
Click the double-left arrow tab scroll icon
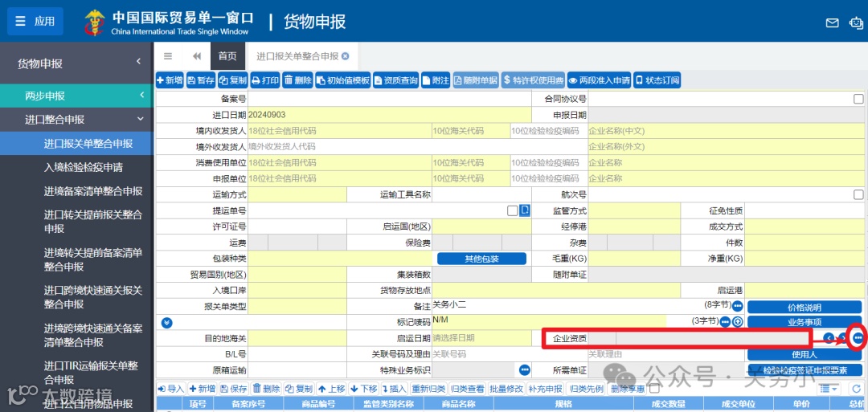[x=197, y=56]
